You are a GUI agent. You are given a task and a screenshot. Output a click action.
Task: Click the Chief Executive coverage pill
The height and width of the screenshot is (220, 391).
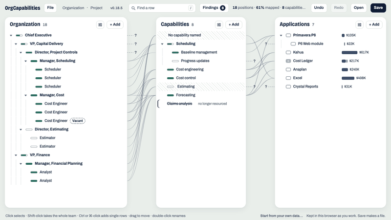click(19, 35)
